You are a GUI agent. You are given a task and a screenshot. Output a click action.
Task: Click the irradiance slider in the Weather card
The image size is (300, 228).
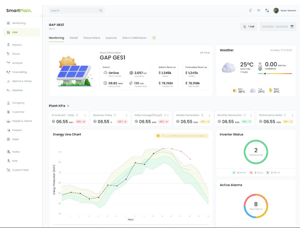(x=275, y=74)
